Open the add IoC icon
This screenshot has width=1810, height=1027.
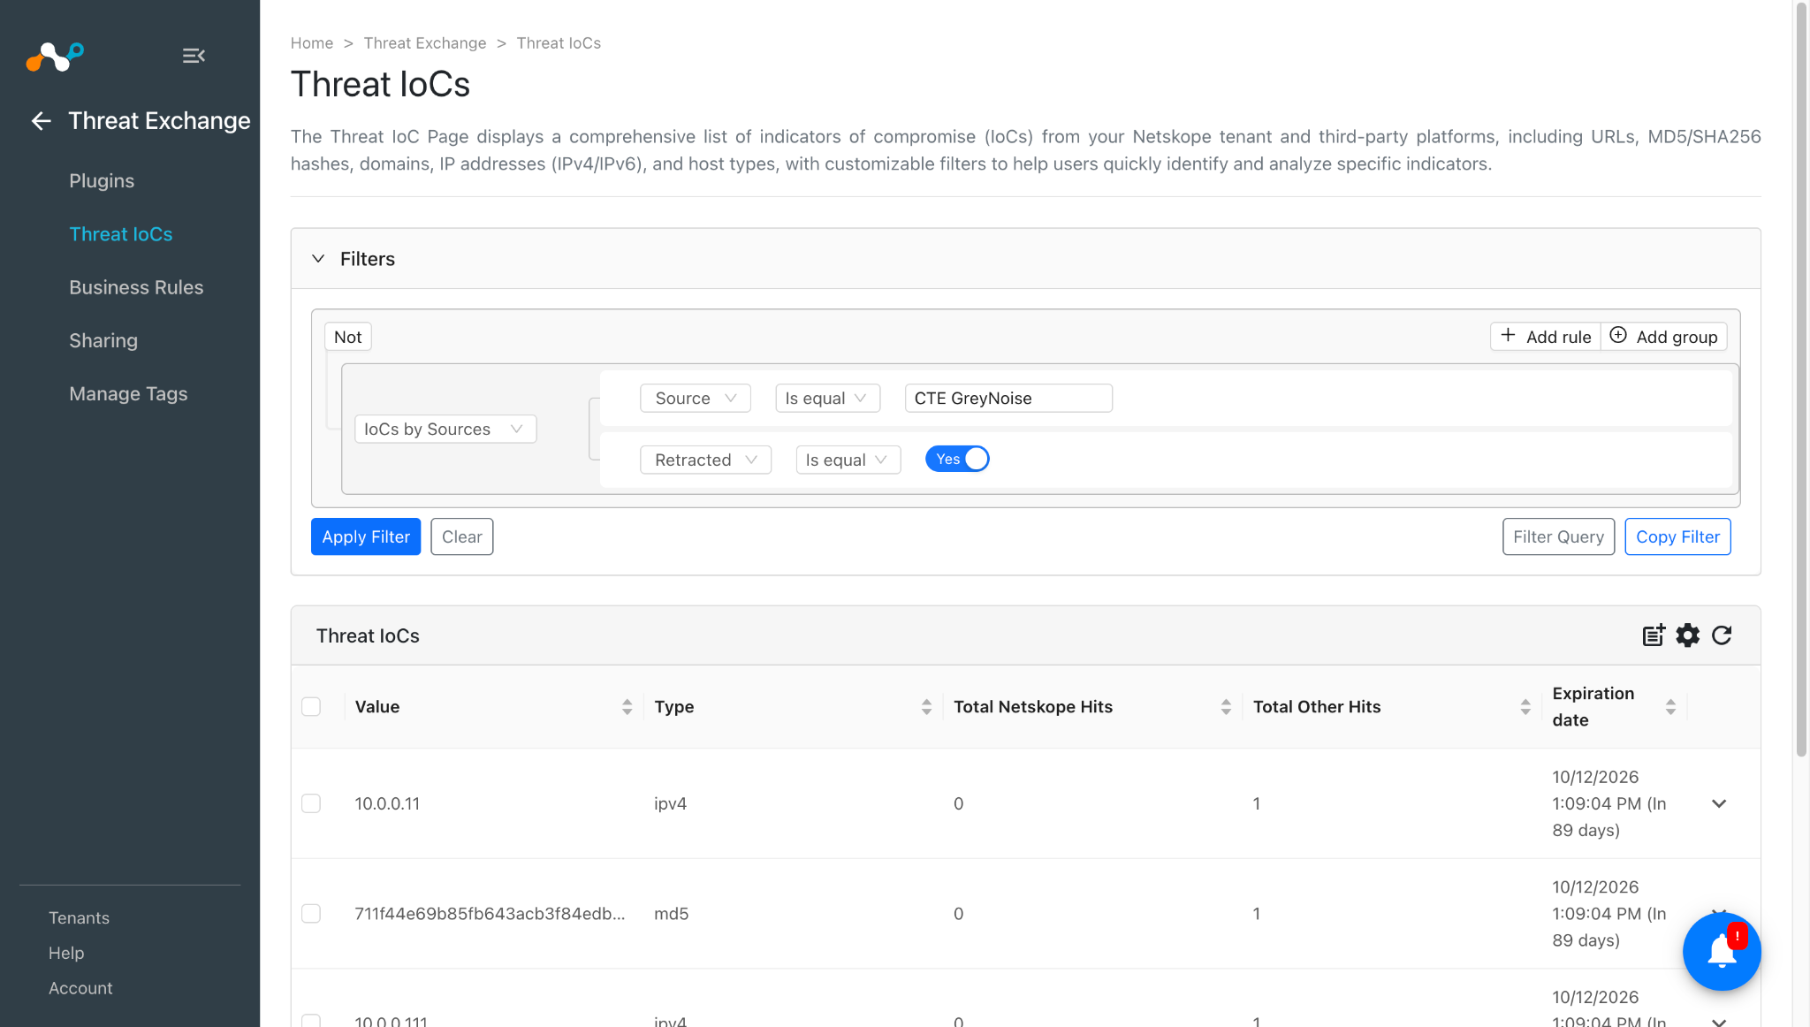click(1654, 635)
